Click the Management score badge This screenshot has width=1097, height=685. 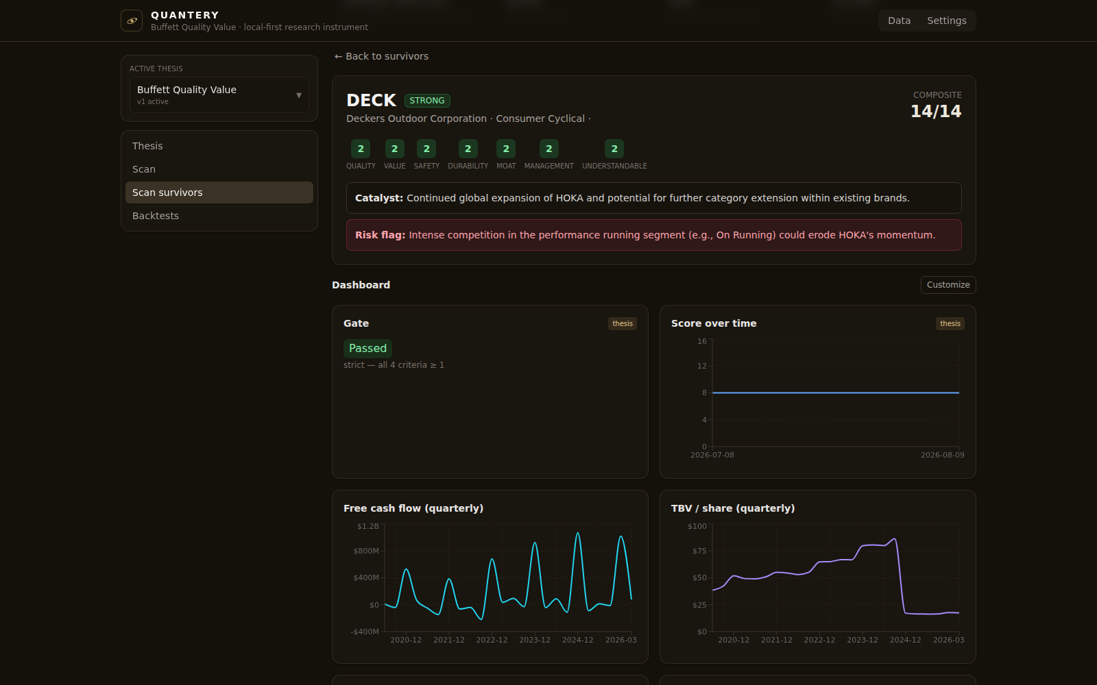[x=549, y=149]
